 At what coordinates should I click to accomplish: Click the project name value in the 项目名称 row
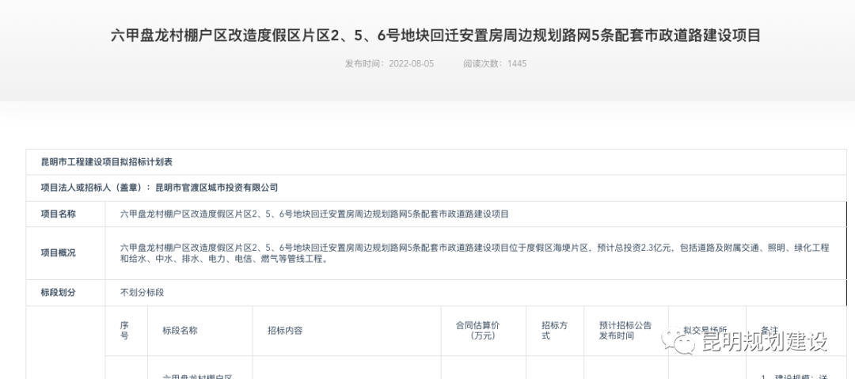pos(314,214)
